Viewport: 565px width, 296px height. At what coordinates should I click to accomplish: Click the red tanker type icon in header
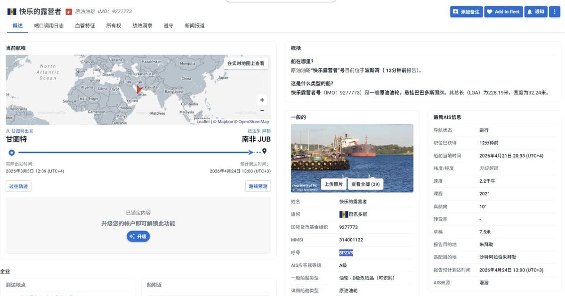[69, 12]
